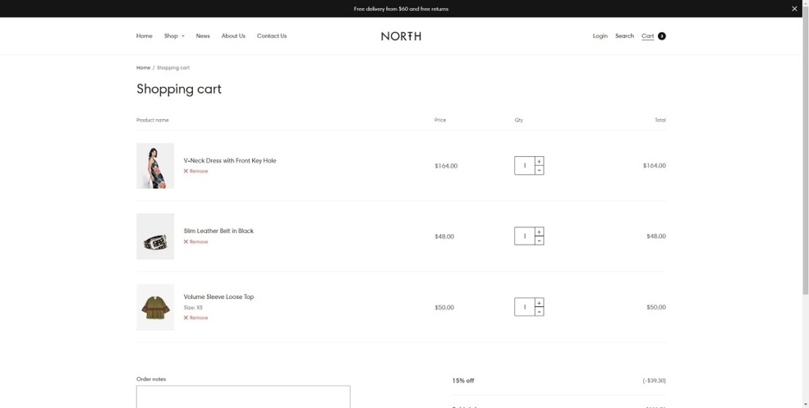Click Search in the header
This screenshot has width=809, height=408.
click(x=624, y=36)
